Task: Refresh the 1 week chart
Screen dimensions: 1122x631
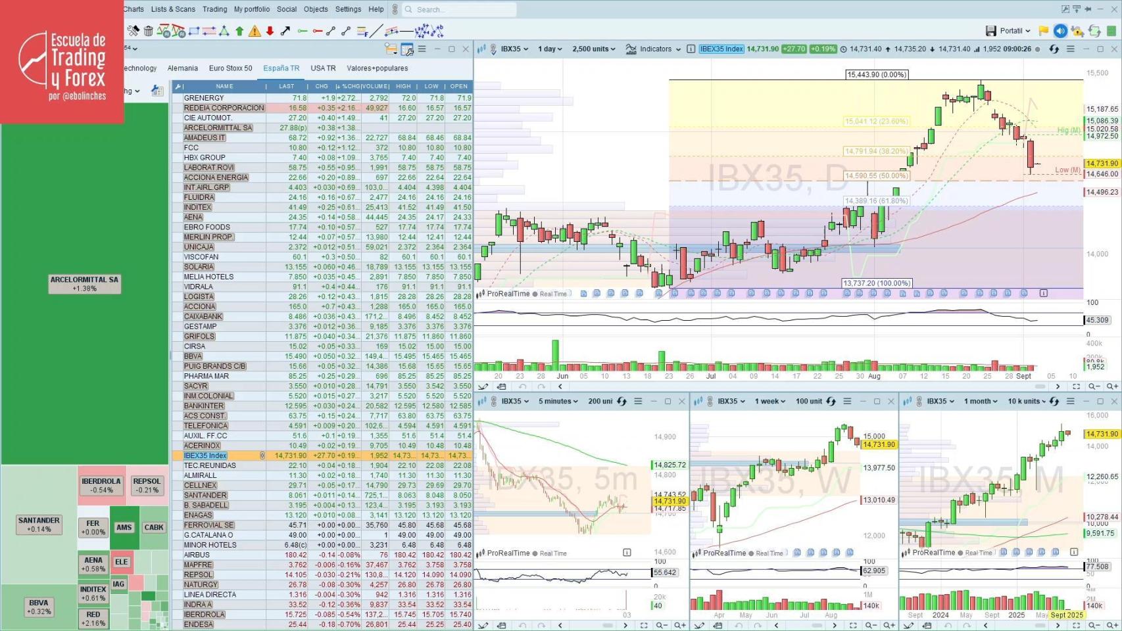Action: click(831, 401)
